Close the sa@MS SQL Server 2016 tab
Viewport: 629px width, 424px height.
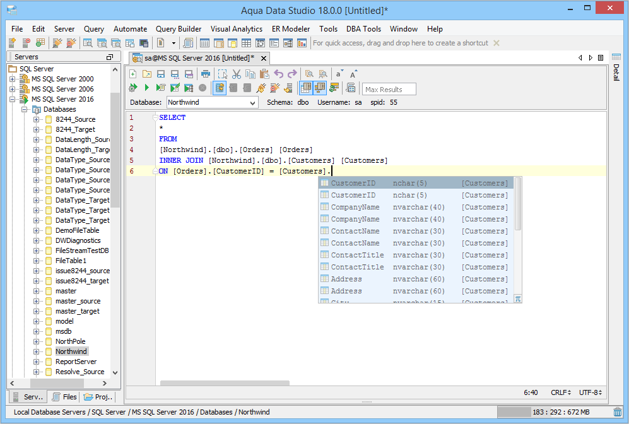click(264, 58)
